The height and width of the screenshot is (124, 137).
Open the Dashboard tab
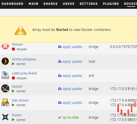12,4
